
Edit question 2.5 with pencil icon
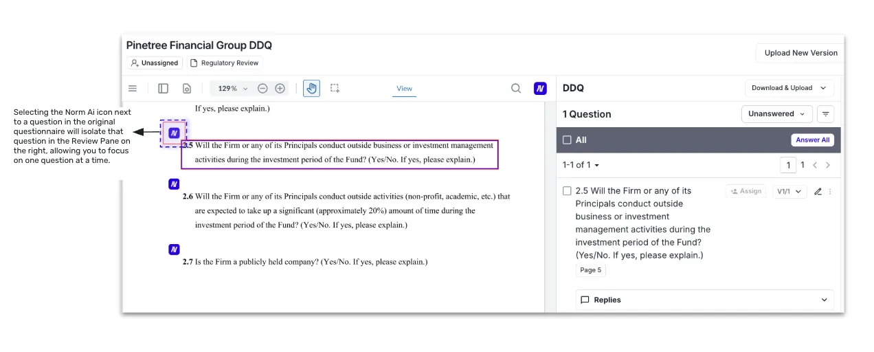818,192
